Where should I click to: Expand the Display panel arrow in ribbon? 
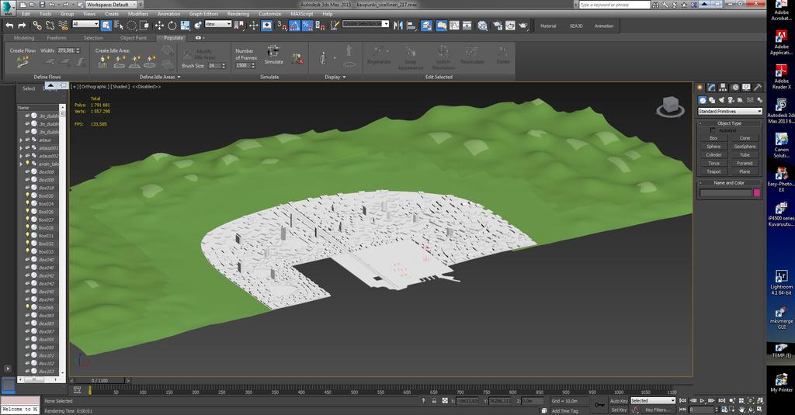pyautogui.click(x=344, y=77)
